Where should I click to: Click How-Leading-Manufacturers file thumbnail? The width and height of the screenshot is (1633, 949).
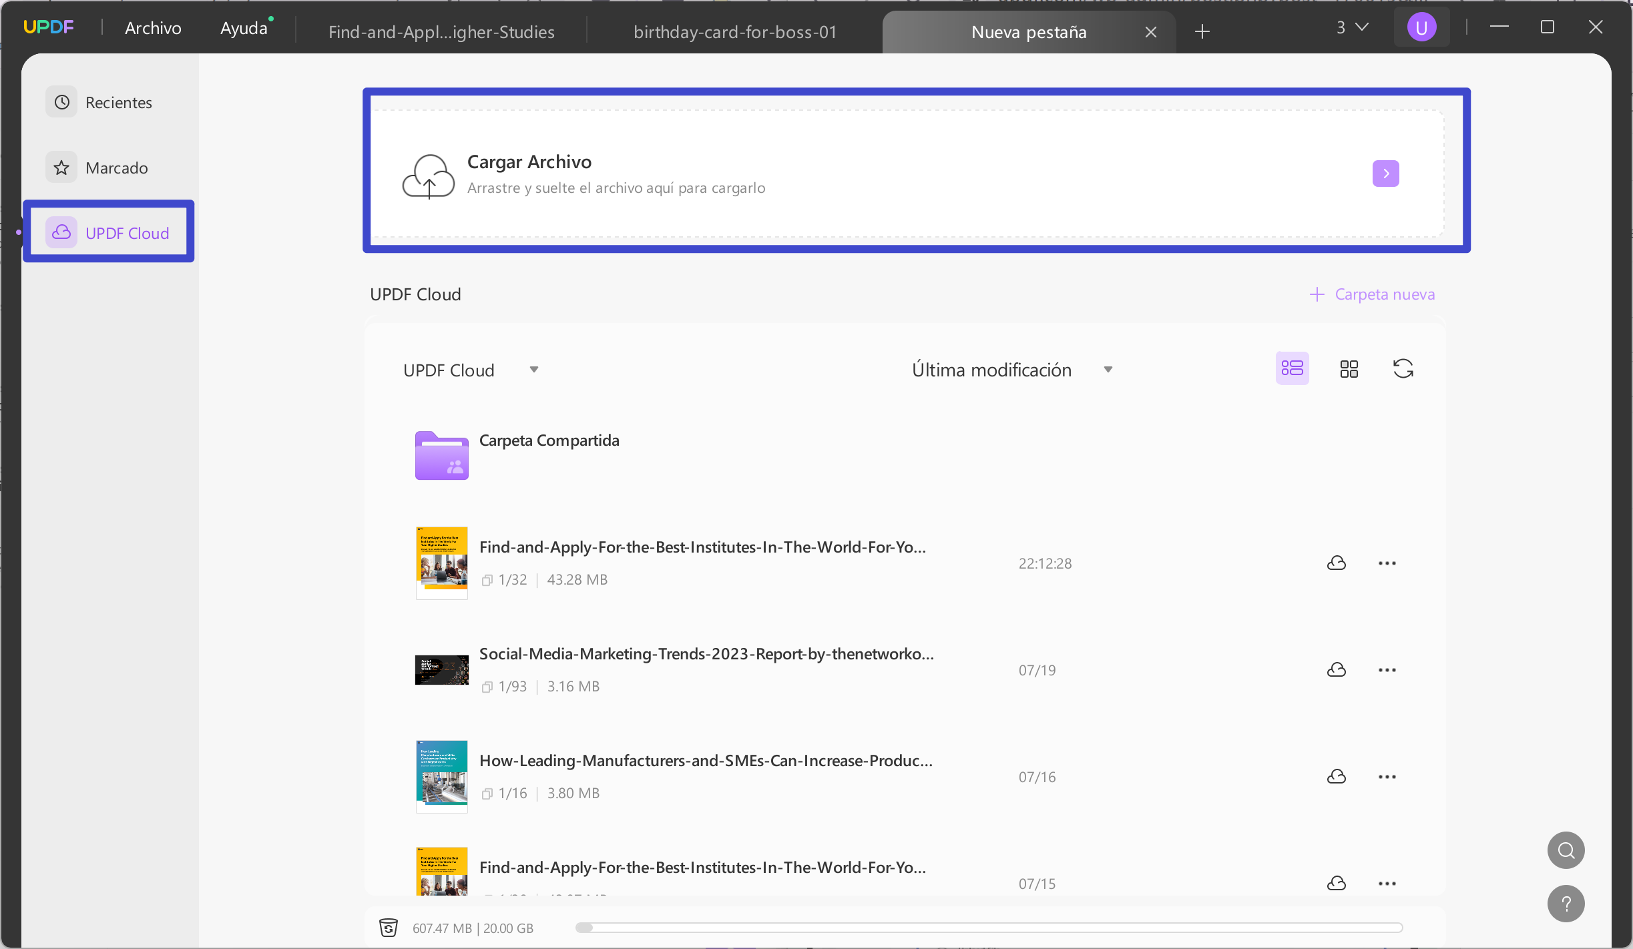click(x=442, y=776)
